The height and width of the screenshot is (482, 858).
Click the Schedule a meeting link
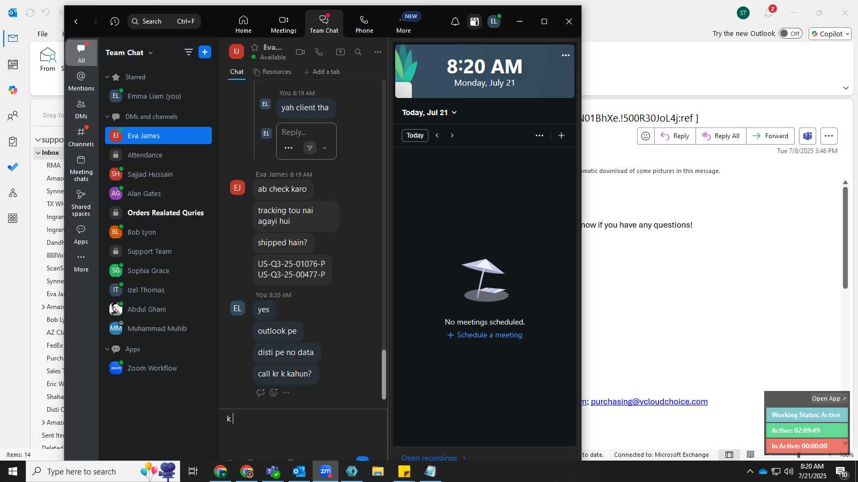click(x=485, y=335)
